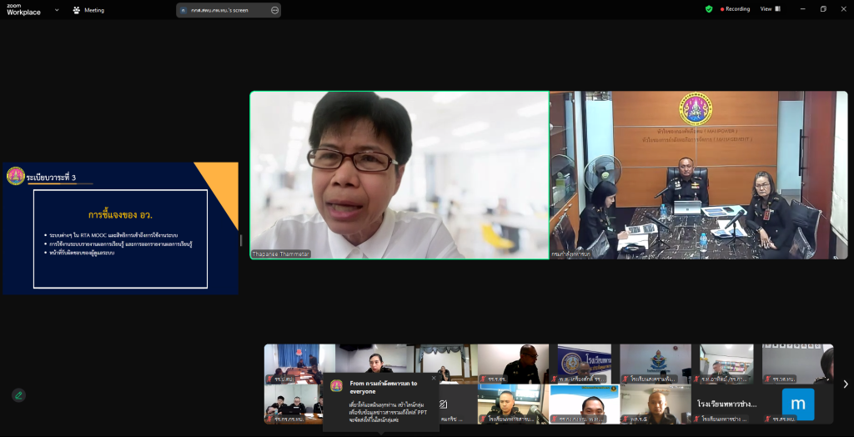This screenshot has height=437, width=854.
Task: Click the sender avatar in the chat notification
Action: point(337,386)
